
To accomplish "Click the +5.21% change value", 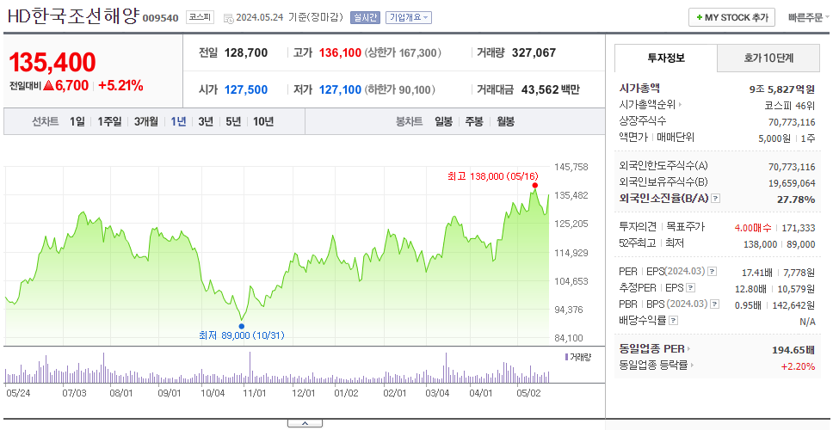I will click(x=120, y=85).
